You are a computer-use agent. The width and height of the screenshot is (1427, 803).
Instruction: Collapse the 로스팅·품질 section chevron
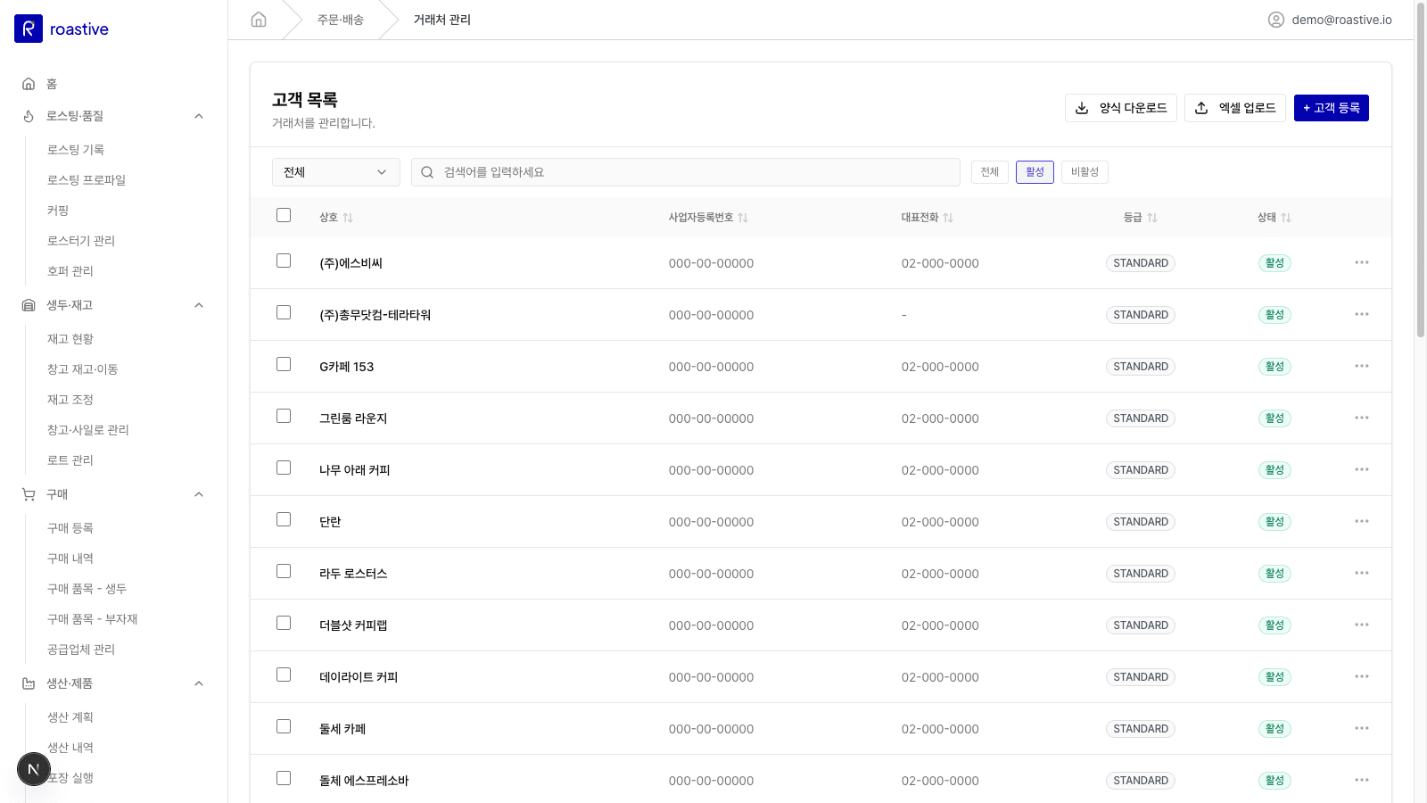coord(199,116)
